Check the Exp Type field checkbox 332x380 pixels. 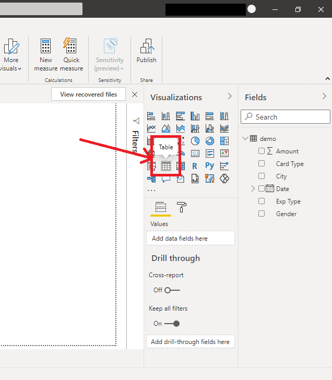(x=261, y=201)
